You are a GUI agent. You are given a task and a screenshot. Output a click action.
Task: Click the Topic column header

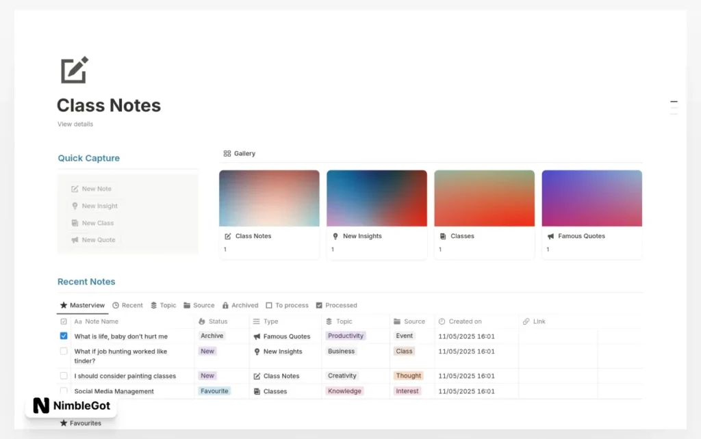pos(339,321)
